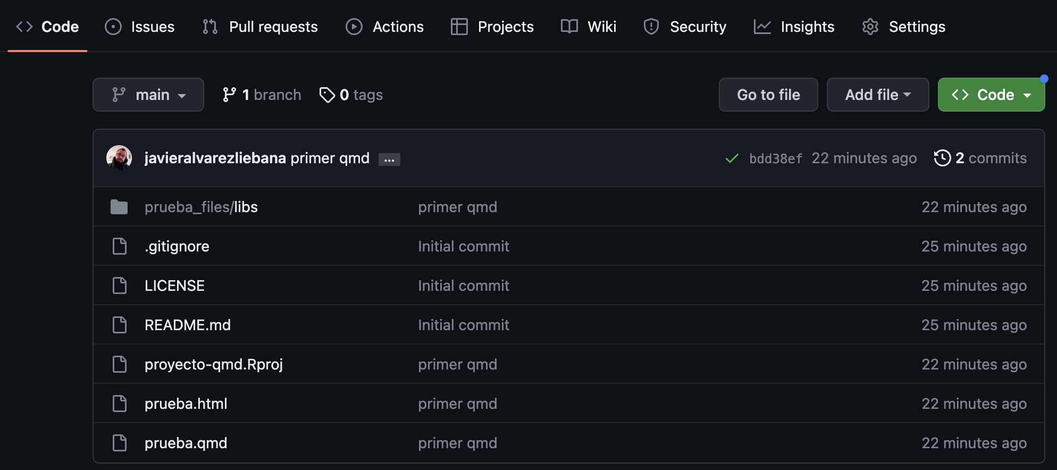Viewport: 1057px width, 470px height.
Task: Open the README.md file
Action: (x=188, y=325)
